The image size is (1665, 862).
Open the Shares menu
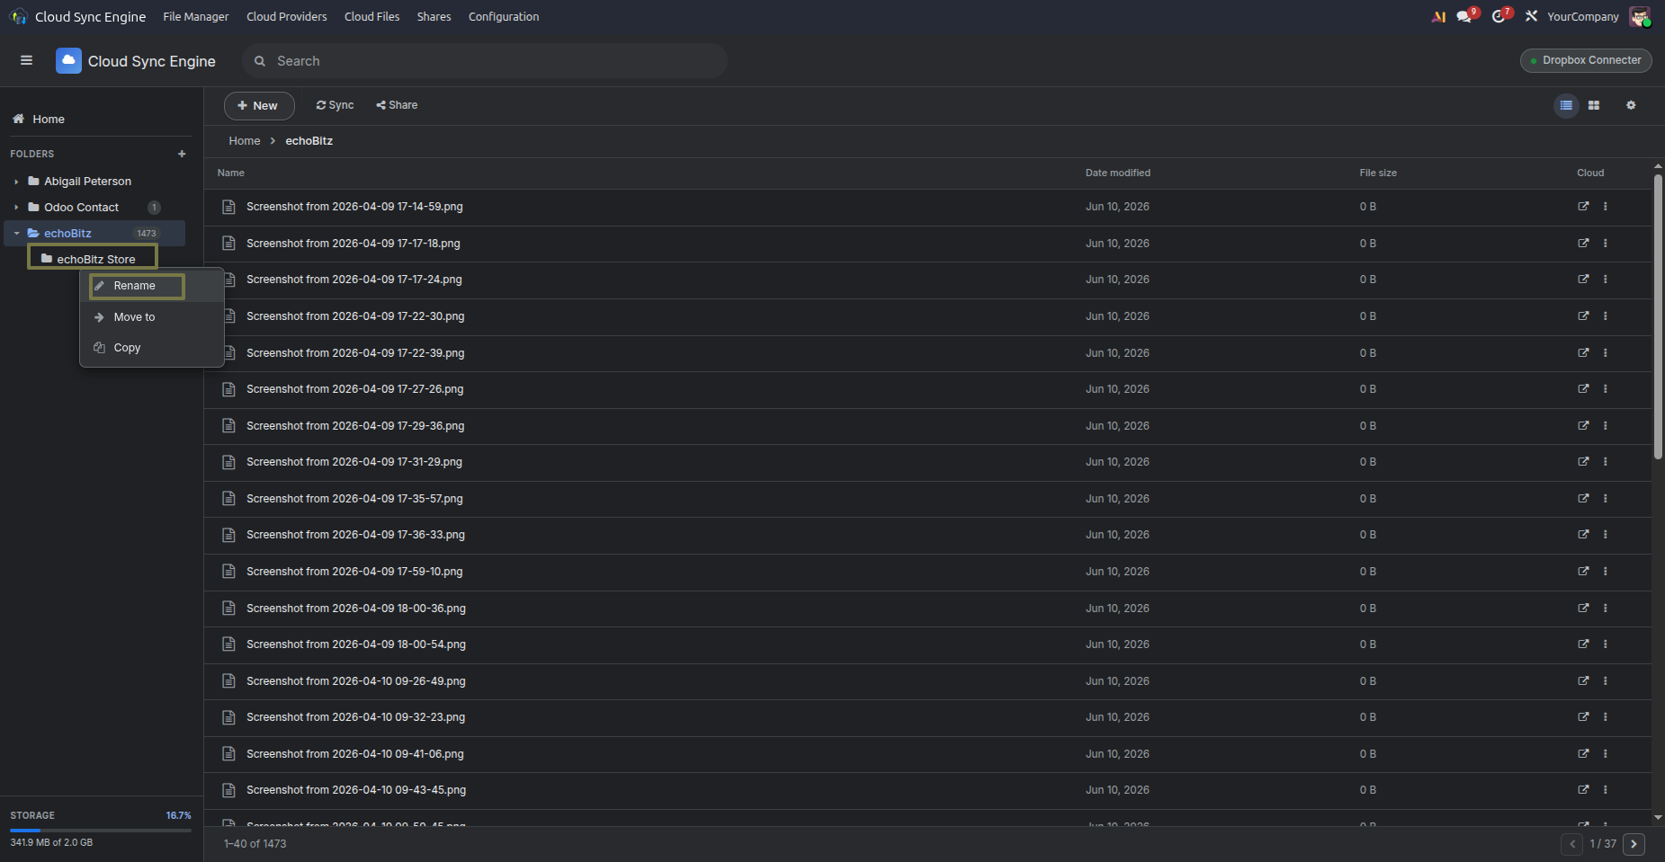[434, 16]
